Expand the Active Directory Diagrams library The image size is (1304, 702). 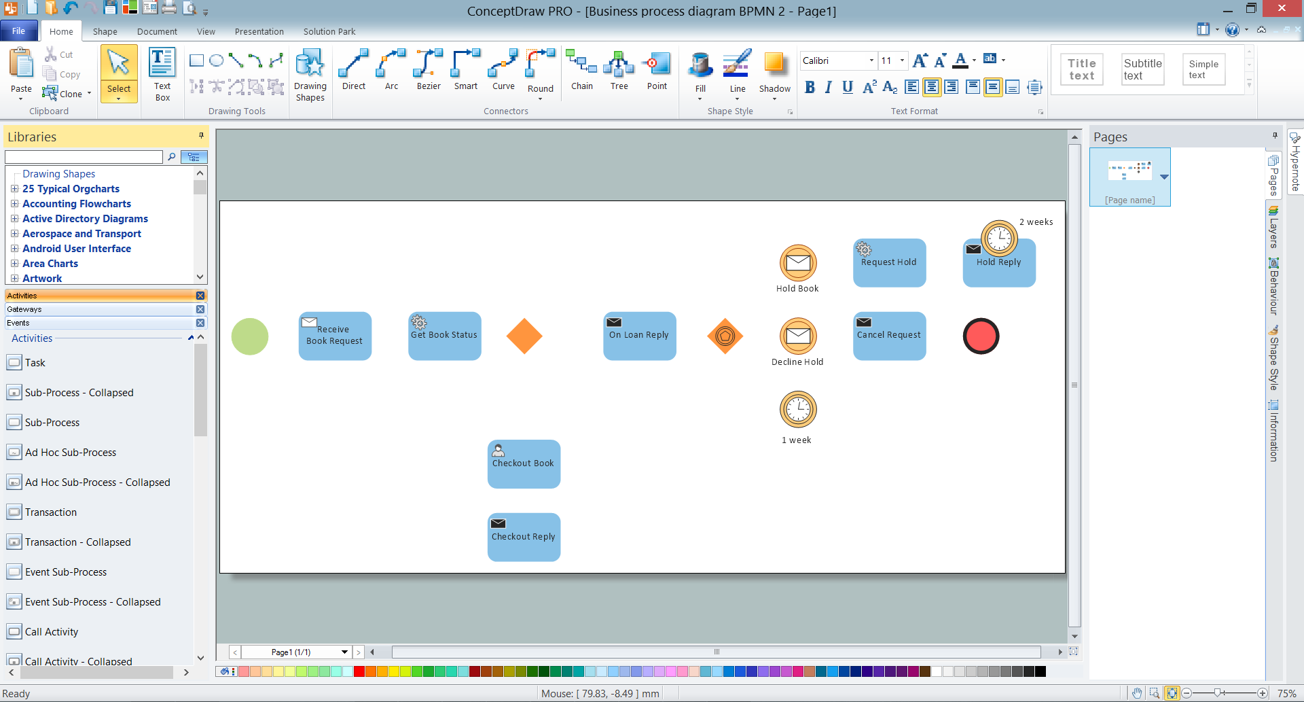(x=14, y=219)
